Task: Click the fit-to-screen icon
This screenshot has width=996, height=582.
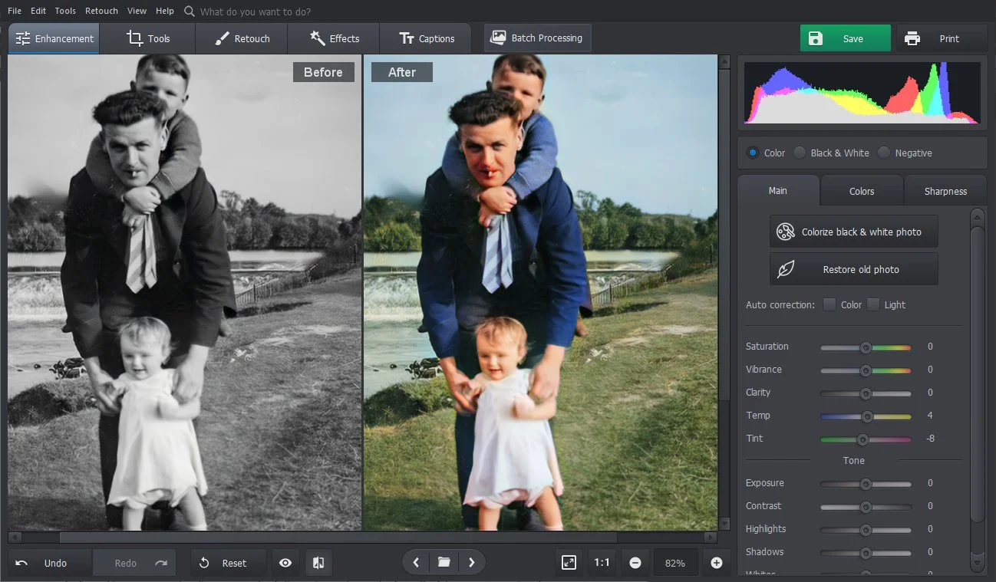Action: point(569,563)
